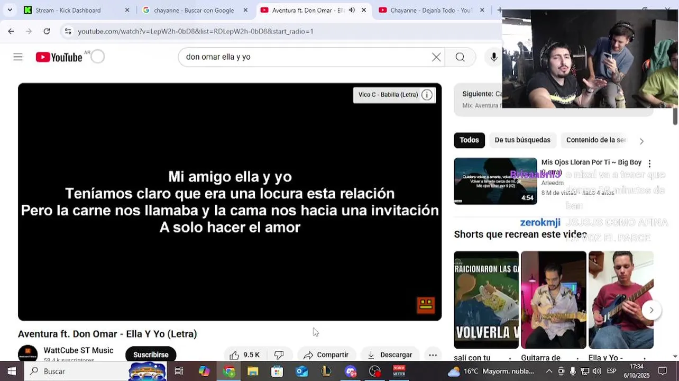Screen dimensions: 679x381
Task: Open weather widget showing 16°C
Action: point(491,371)
